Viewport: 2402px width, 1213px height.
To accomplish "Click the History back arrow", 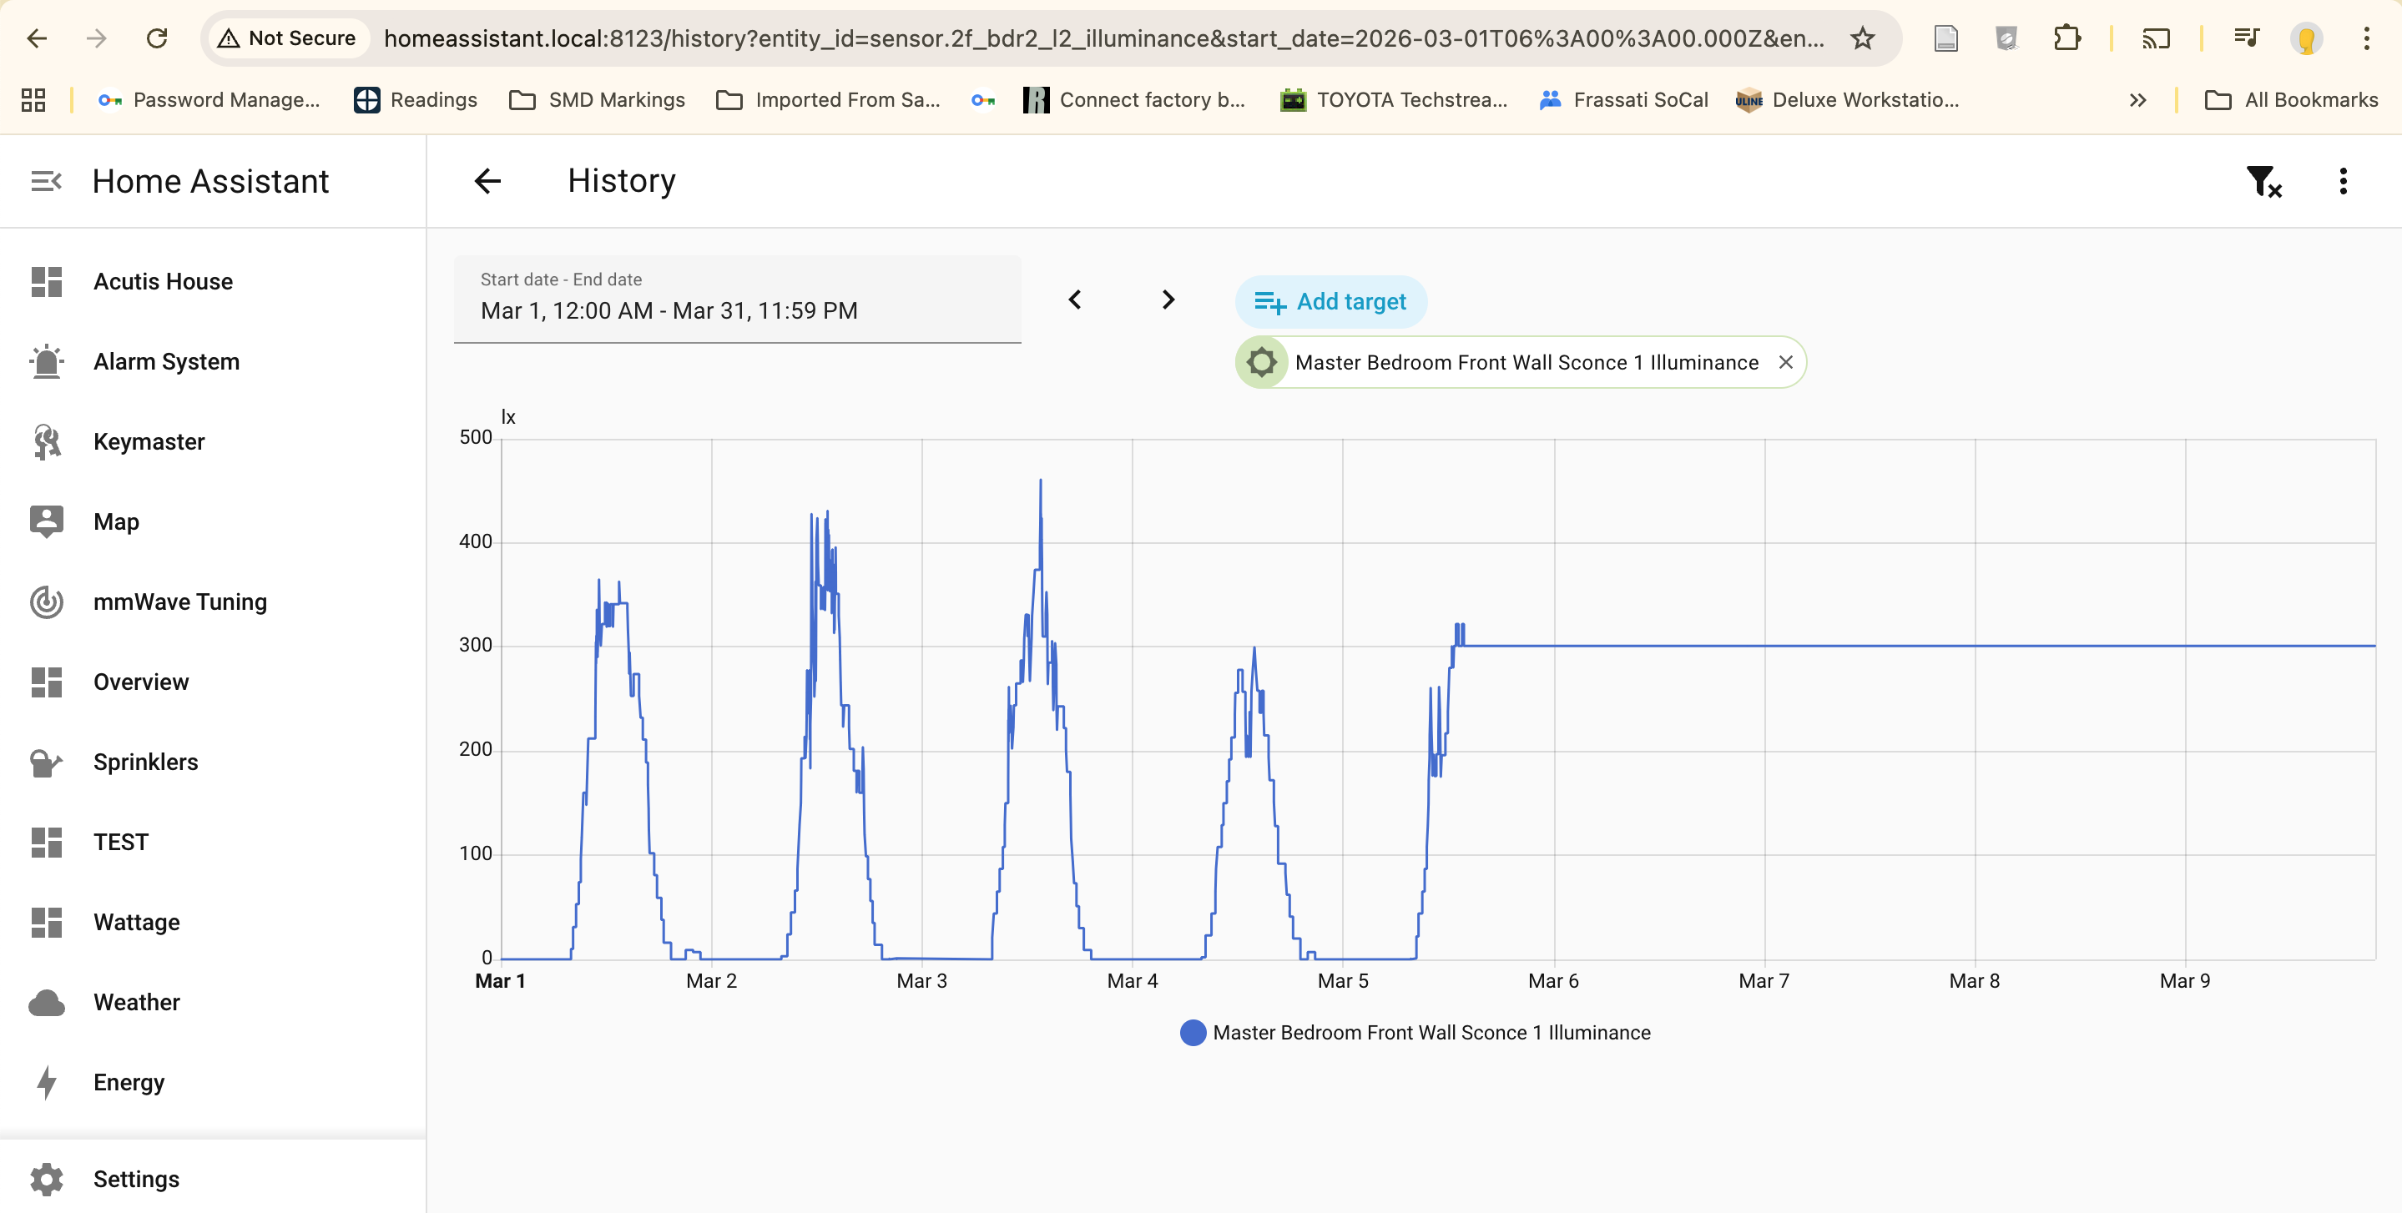I will pyautogui.click(x=487, y=181).
